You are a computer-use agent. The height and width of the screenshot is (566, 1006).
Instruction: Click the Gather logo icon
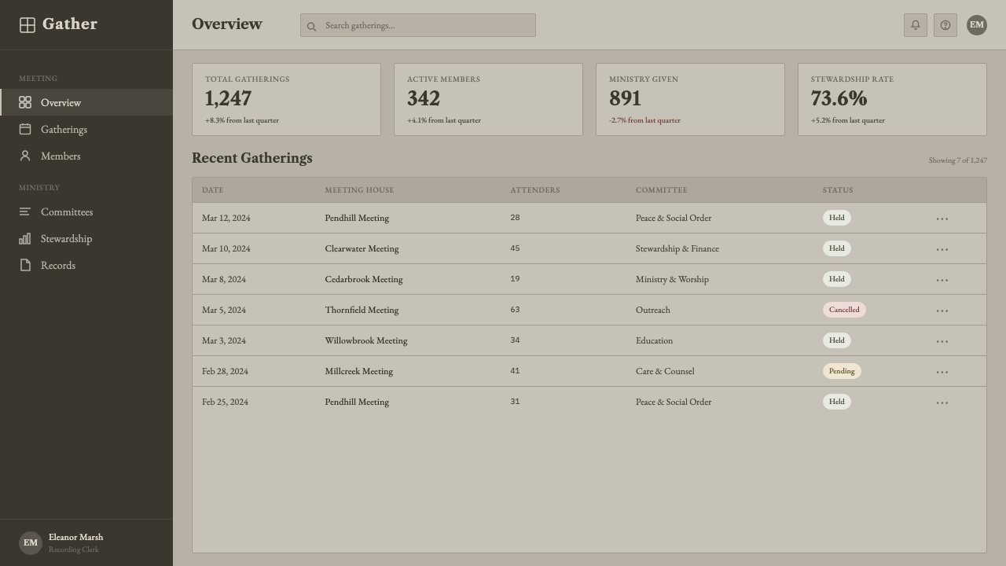(28, 25)
